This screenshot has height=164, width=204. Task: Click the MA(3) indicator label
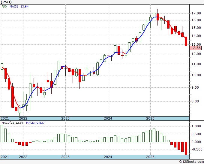pyautogui.click(x=14, y=7)
